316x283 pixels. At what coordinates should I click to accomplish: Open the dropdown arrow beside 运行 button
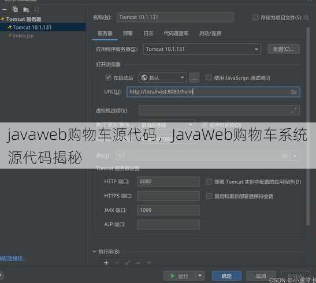point(200,275)
